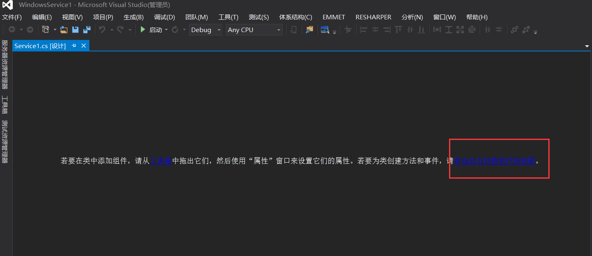The height and width of the screenshot is (256, 592).
Task: Click the Align Centers icon
Action: (x=375, y=30)
